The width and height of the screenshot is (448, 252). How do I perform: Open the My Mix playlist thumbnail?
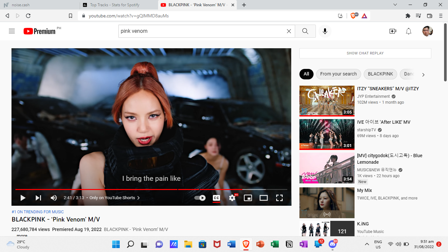coord(327,203)
